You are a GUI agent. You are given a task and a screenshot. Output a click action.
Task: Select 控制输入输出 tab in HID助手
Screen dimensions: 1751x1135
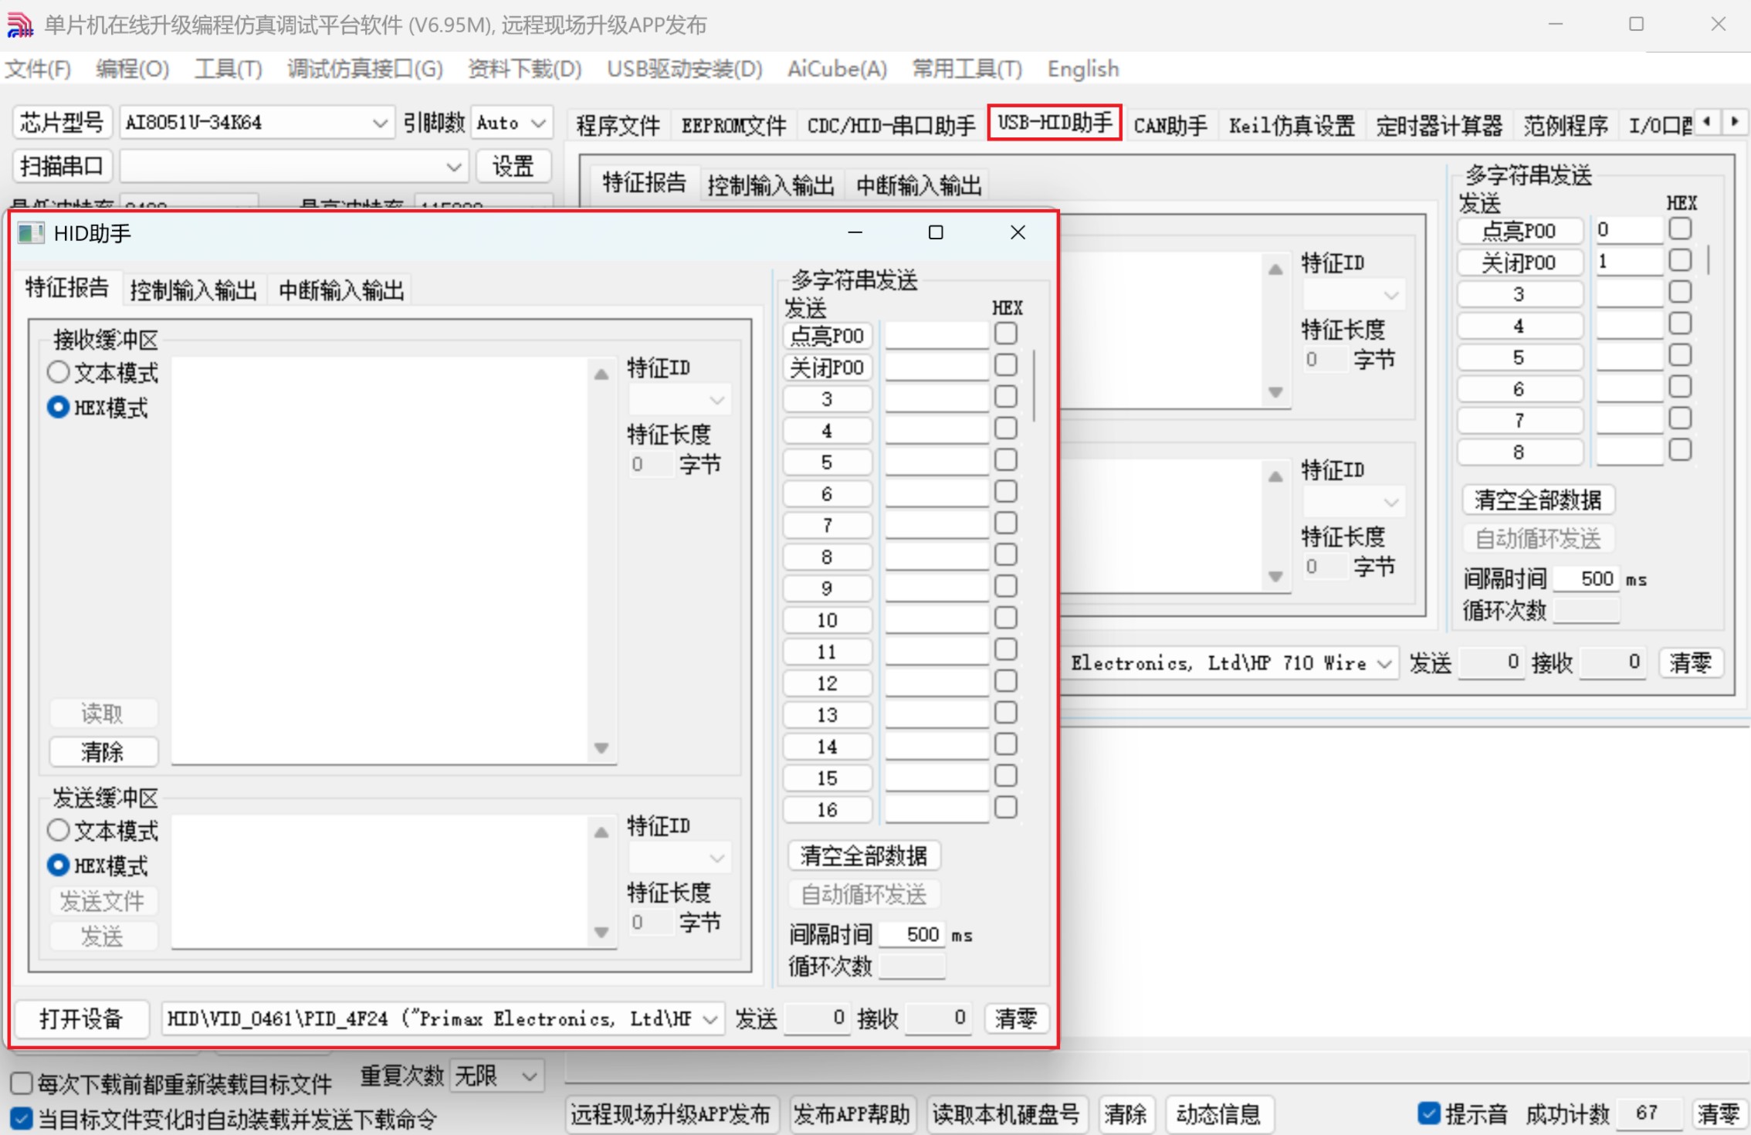coord(194,290)
